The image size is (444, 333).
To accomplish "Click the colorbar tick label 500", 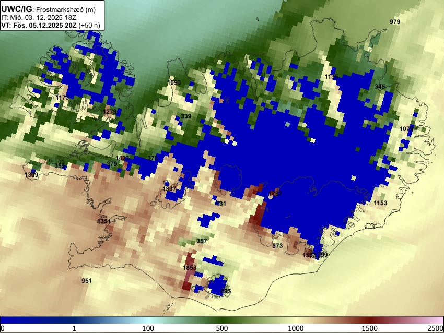I will 221,328.
